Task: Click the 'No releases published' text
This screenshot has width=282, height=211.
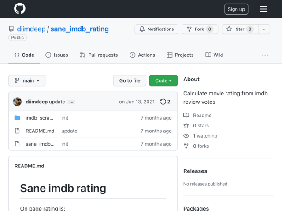Action: [x=205, y=184]
